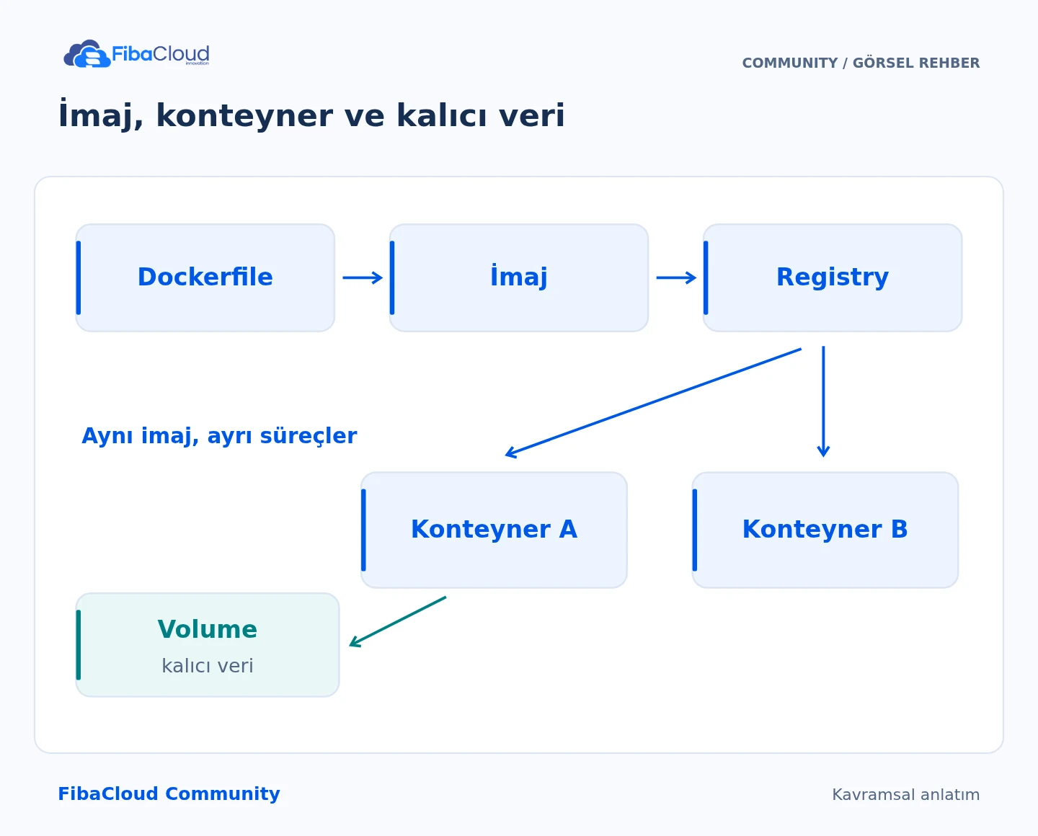Click the FibaCloud cloud logo
The image size is (1038, 836).
pos(136,54)
